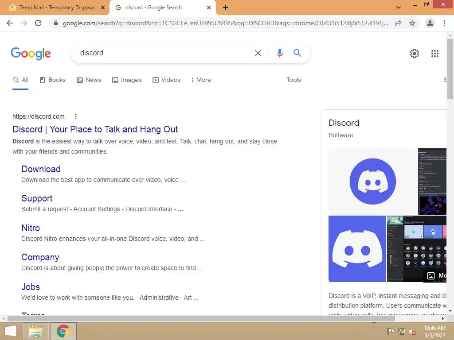Open the Google apps grid icon
454x340 pixels.
tap(434, 54)
